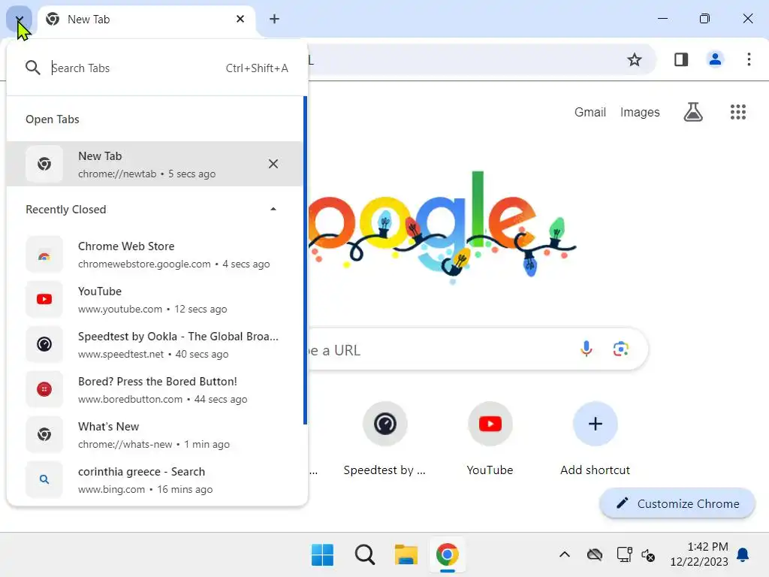Screen dimensions: 769x577
Task: Click the red Bored Button favicon
Action: [44, 390]
